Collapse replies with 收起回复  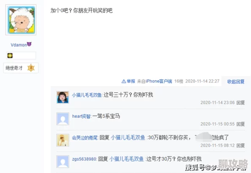(236, 81)
